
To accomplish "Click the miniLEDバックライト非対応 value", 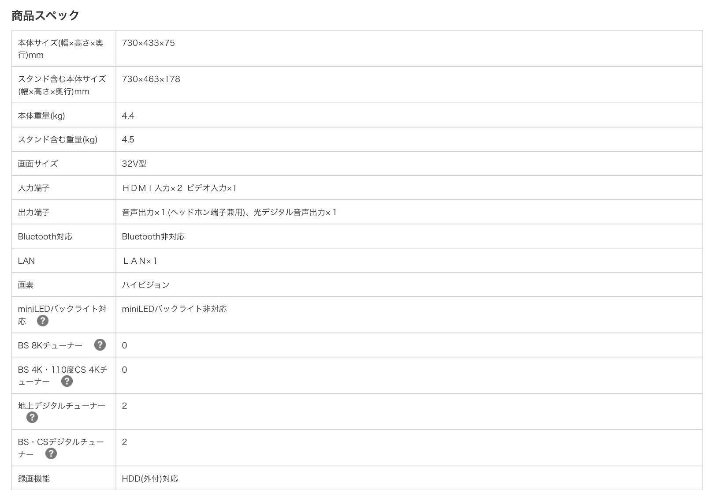I will pyautogui.click(x=174, y=309).
